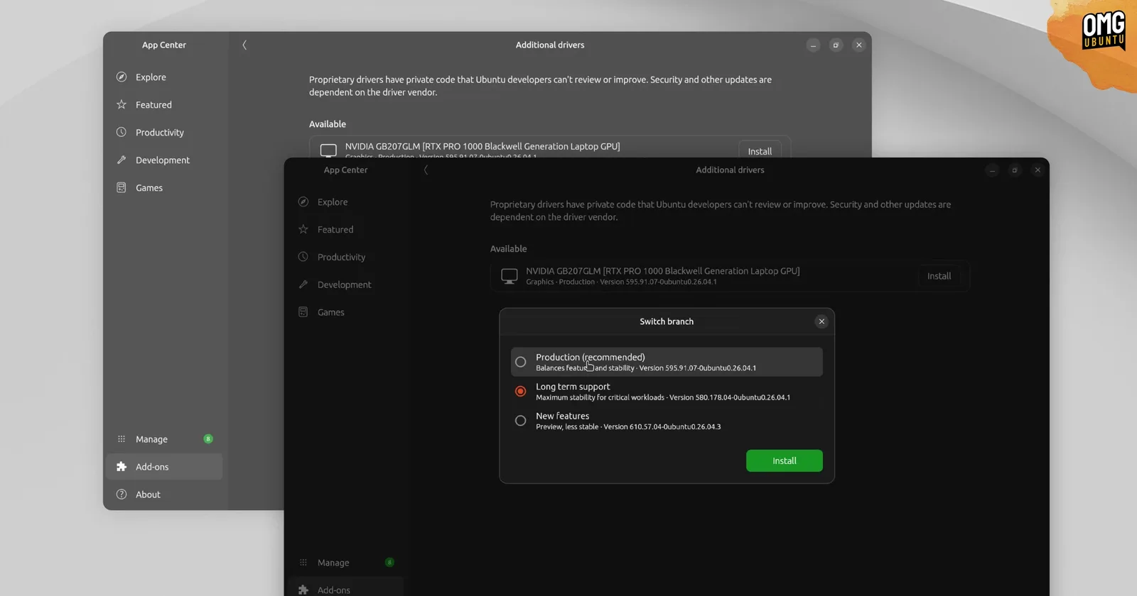Click Explore compass icon in front window
The width and height of the screenshot is (1137, 596).
(303, 202)
